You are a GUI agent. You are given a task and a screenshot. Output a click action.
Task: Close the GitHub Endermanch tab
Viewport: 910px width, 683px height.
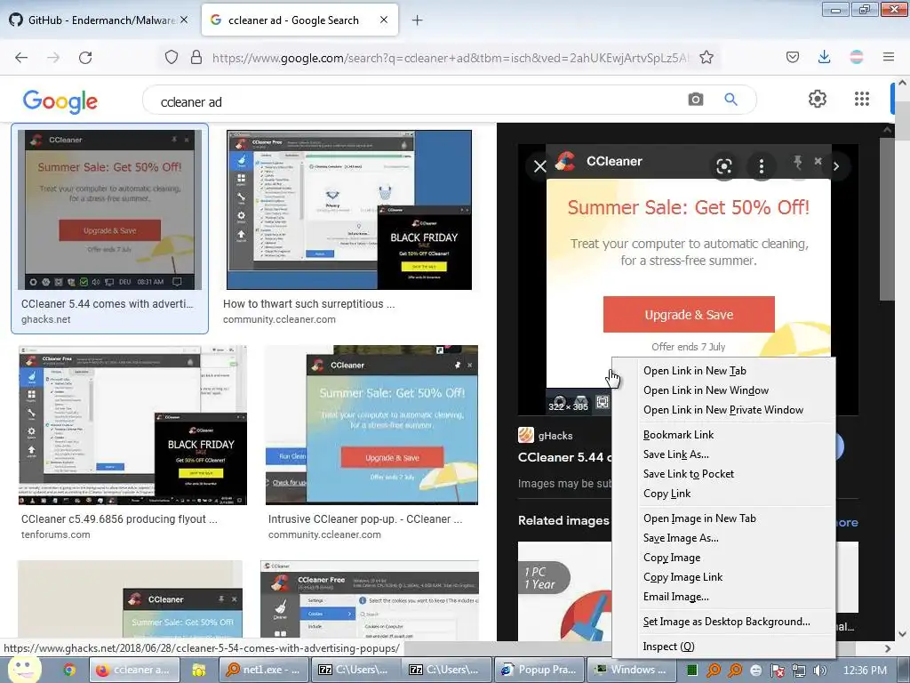pyautogui.click(x=184, y=20)
